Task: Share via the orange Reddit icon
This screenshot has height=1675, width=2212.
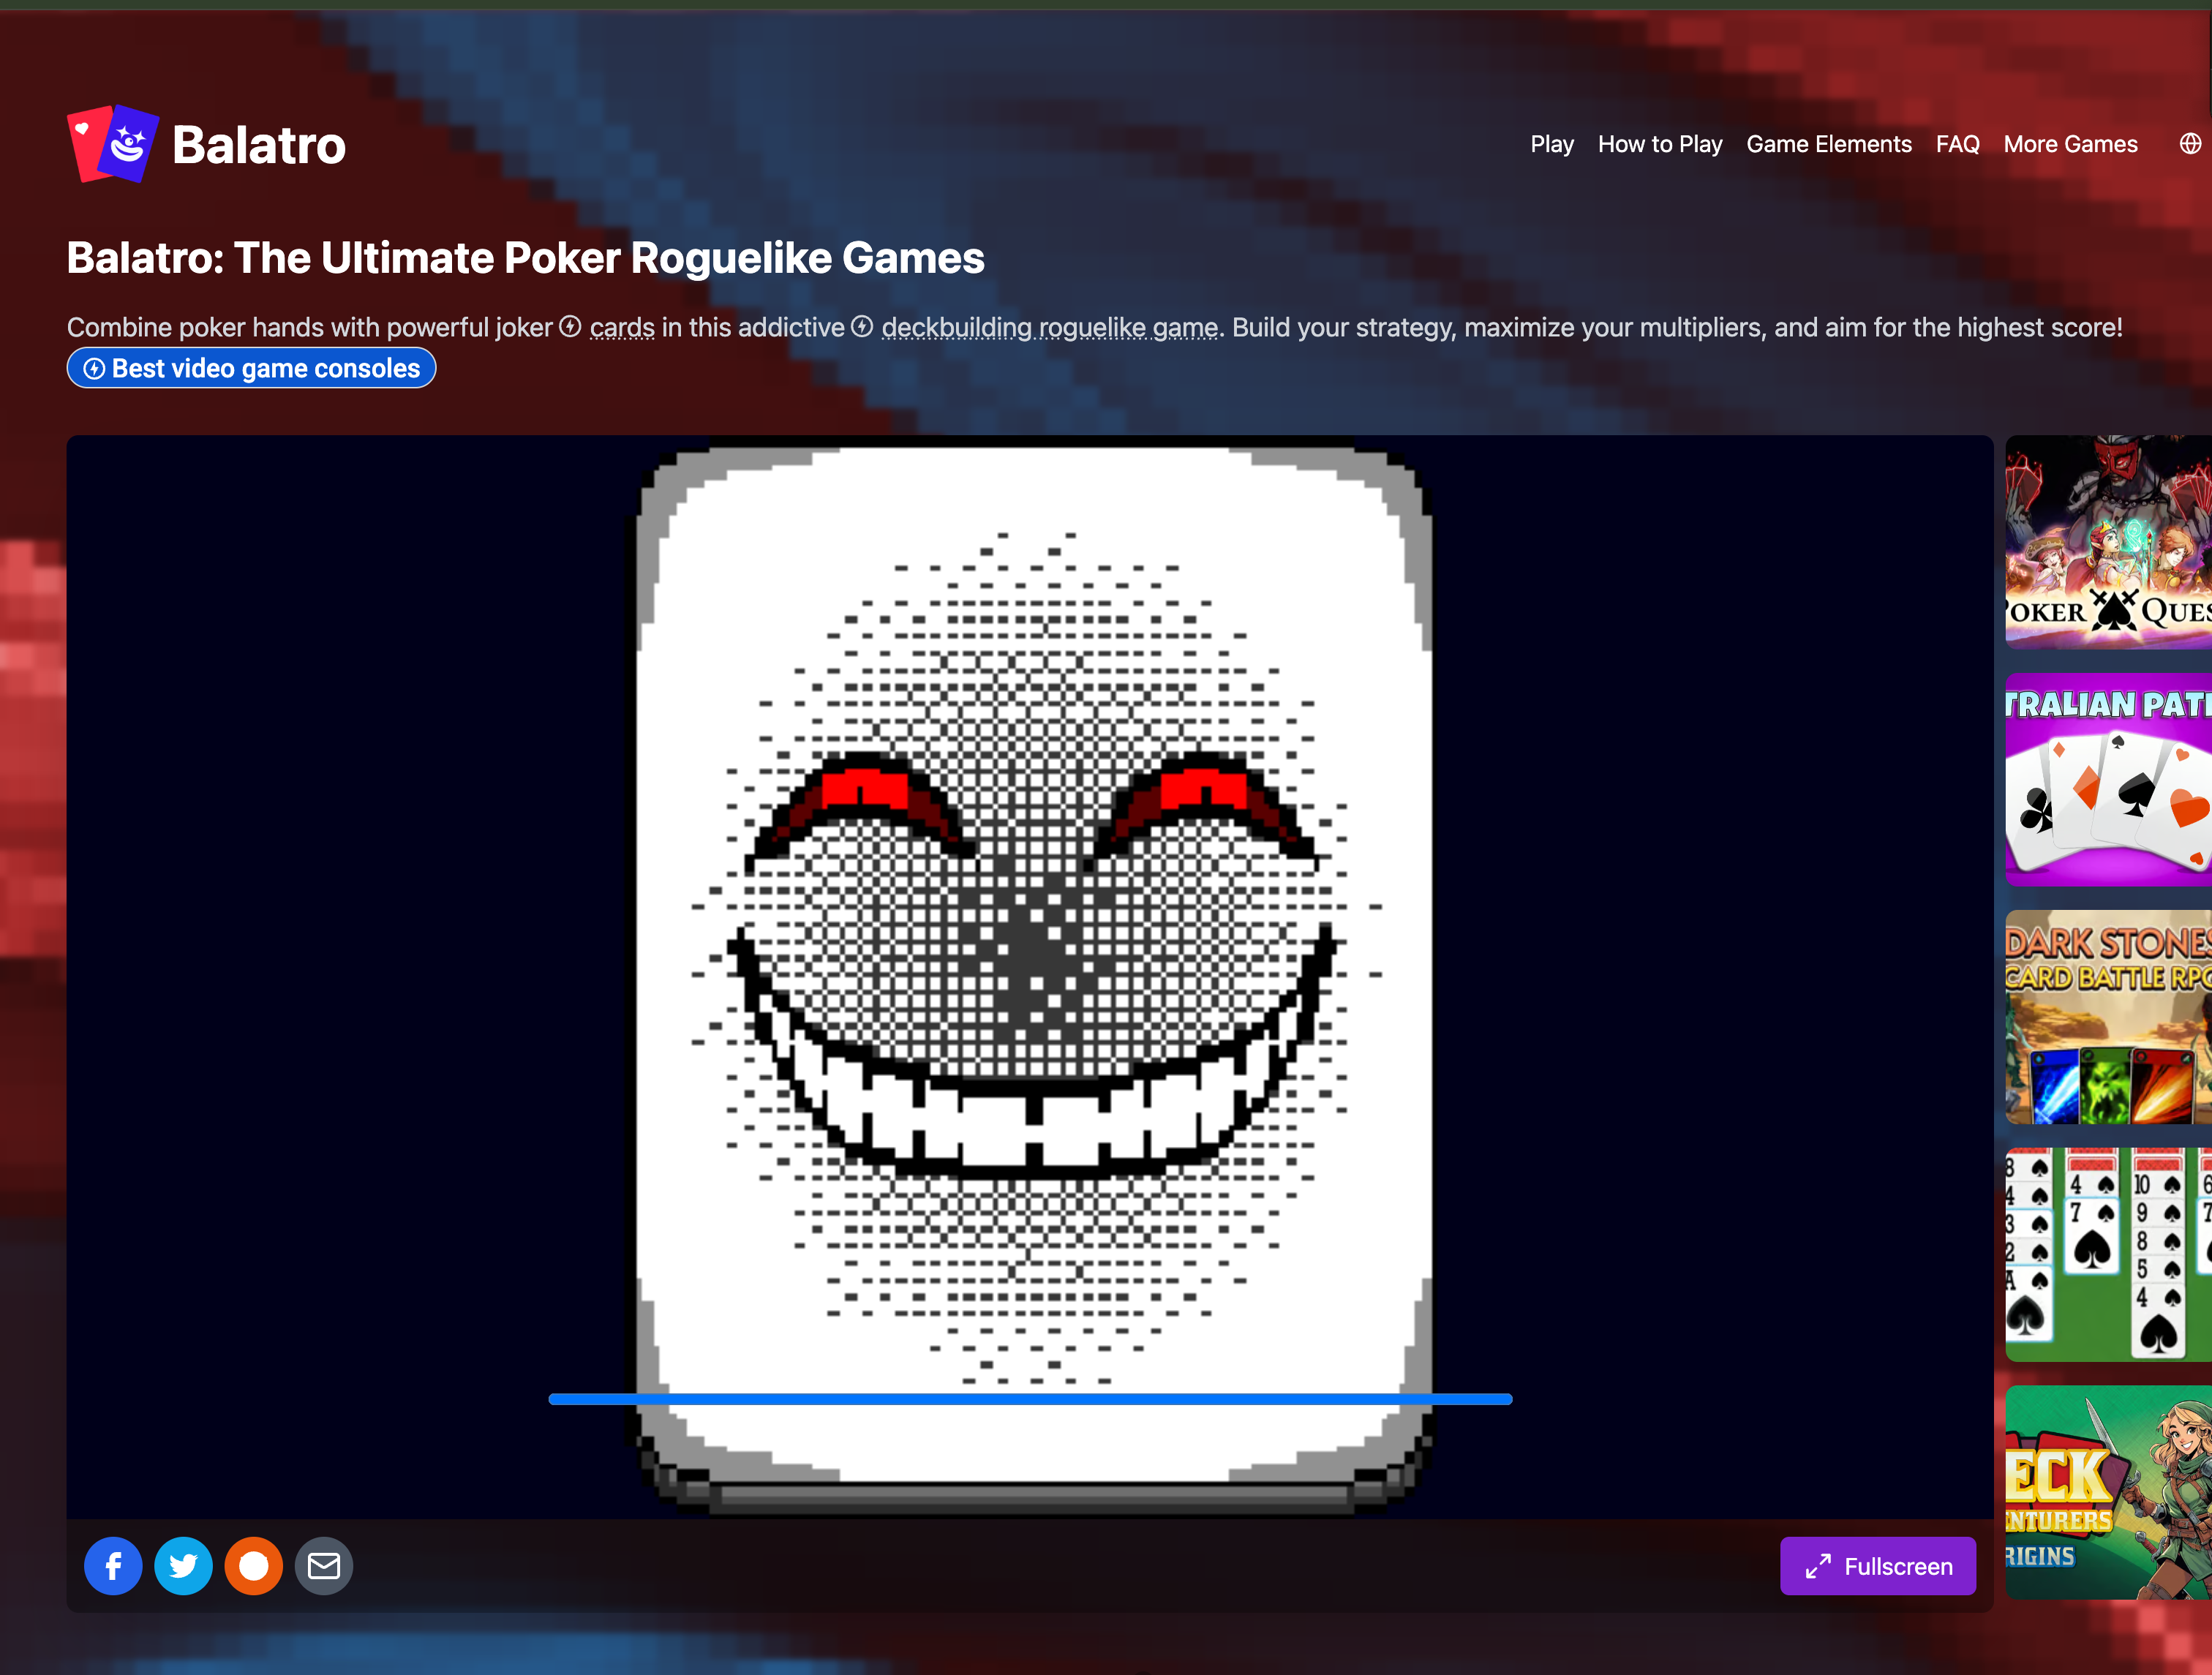Action: 253,1565
